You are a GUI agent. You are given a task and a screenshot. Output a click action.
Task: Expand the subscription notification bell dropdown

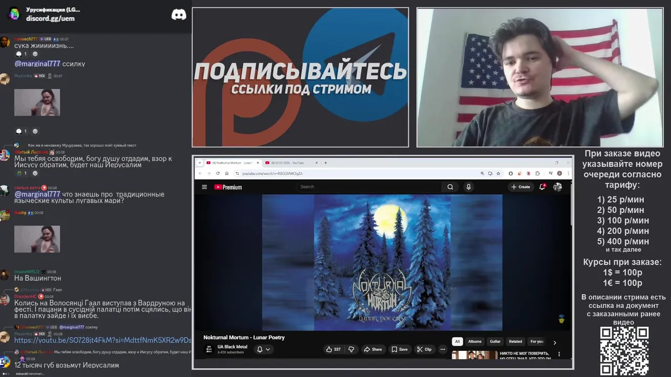(x=263, y=349)
